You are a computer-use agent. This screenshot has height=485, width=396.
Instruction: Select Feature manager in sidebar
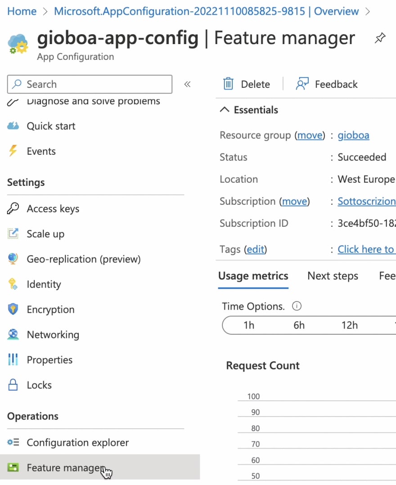pyautogui.click(x=100, y=467)
